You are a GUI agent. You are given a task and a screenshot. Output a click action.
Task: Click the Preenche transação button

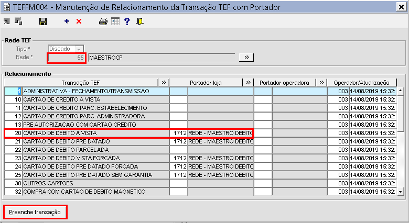click(35, 212)
